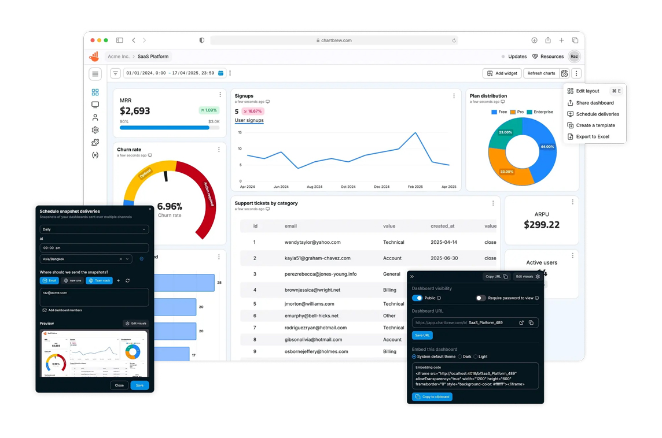The height and width of the screenshot is (438, 662).
Task: Open the variables icon in sidebar
Action: click(x=95, y=155)
